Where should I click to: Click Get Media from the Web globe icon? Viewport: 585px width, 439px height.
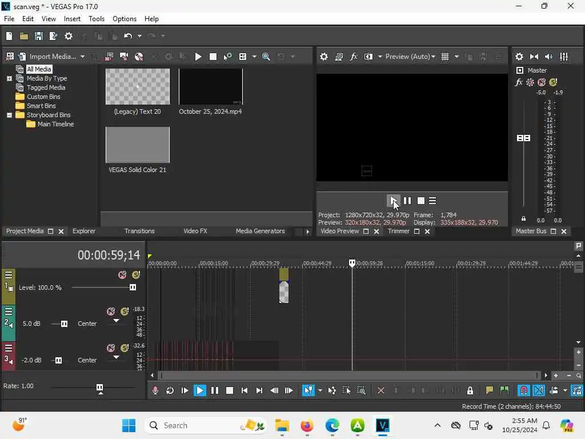139,57
